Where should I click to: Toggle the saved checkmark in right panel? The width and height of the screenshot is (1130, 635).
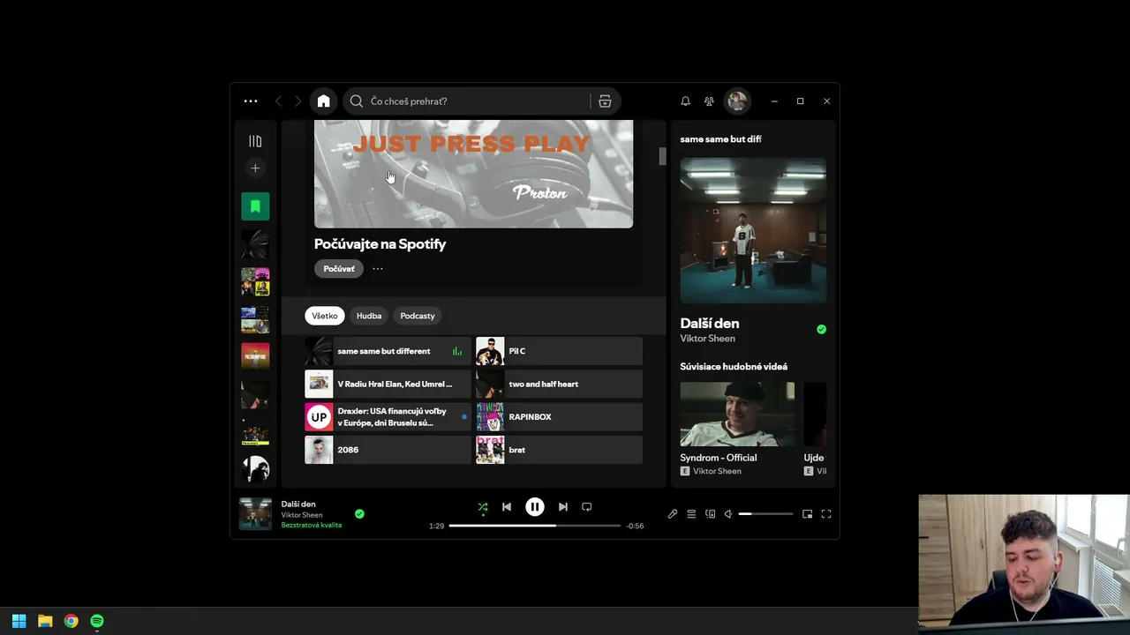pyautogui.click(x=821, y=329)
